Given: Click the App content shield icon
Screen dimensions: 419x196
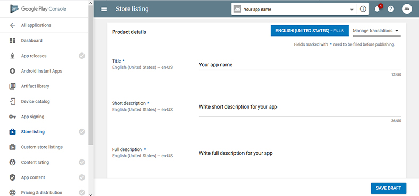Looking at the screenshot, I should tap(12, 177).
